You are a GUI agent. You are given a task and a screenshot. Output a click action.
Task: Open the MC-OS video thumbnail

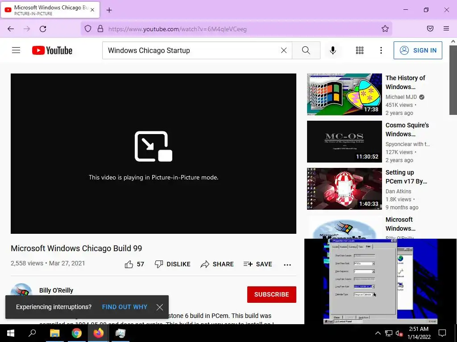pyautogui.click(x=344, y=141)
